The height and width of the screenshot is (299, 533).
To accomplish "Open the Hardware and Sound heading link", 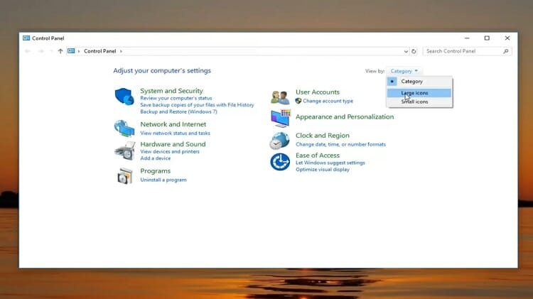I will 173,144.
